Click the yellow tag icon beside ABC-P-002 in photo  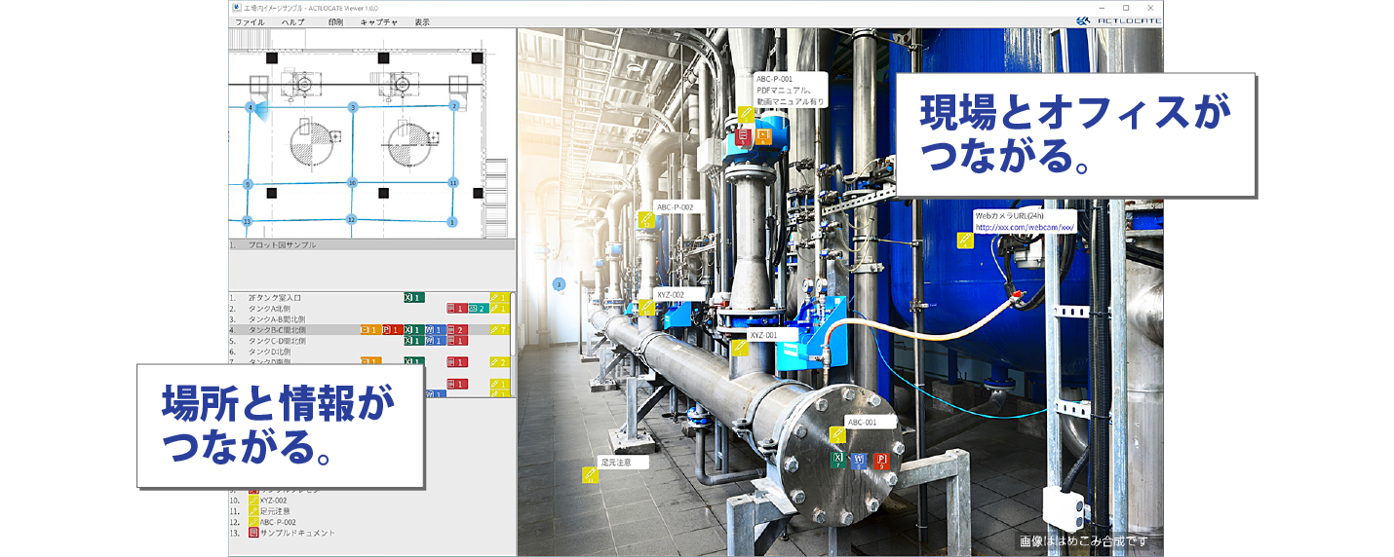point(646,220)
